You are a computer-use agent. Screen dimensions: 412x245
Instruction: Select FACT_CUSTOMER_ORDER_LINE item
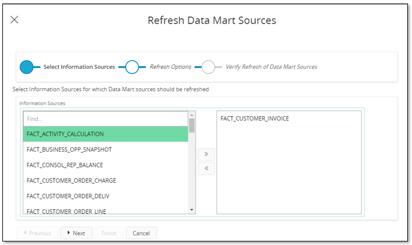pyautogui.click(x=106, y=210)
